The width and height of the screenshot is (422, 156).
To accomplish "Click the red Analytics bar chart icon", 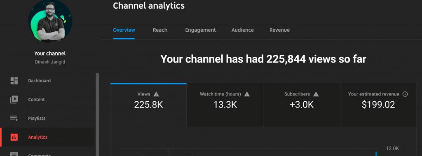I will pos(14,137).
